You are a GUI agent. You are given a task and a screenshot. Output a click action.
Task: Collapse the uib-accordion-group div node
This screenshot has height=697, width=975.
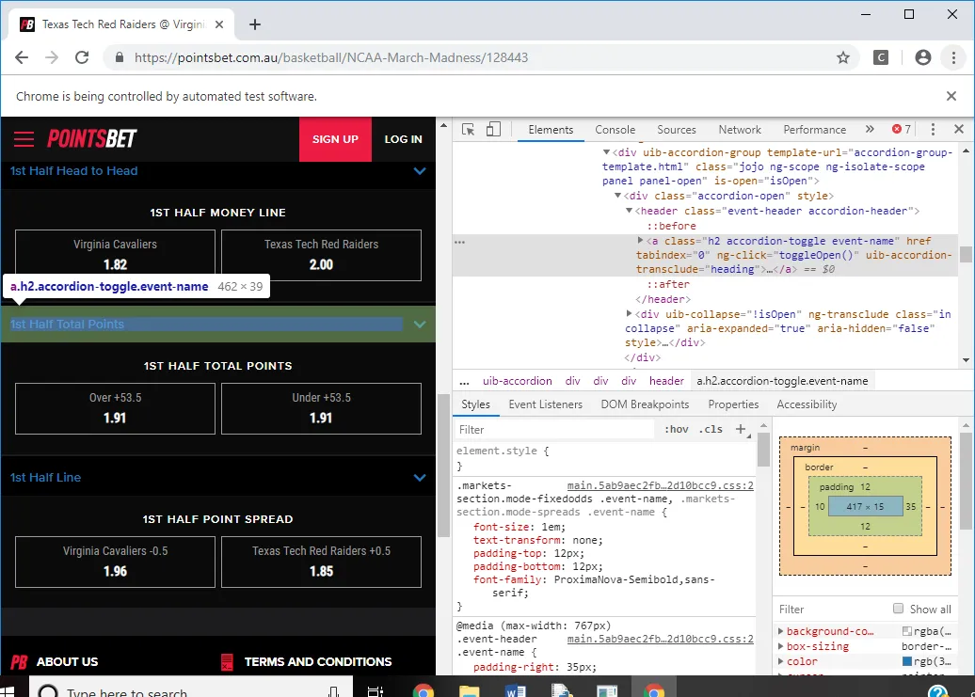(x=606, y=152)
